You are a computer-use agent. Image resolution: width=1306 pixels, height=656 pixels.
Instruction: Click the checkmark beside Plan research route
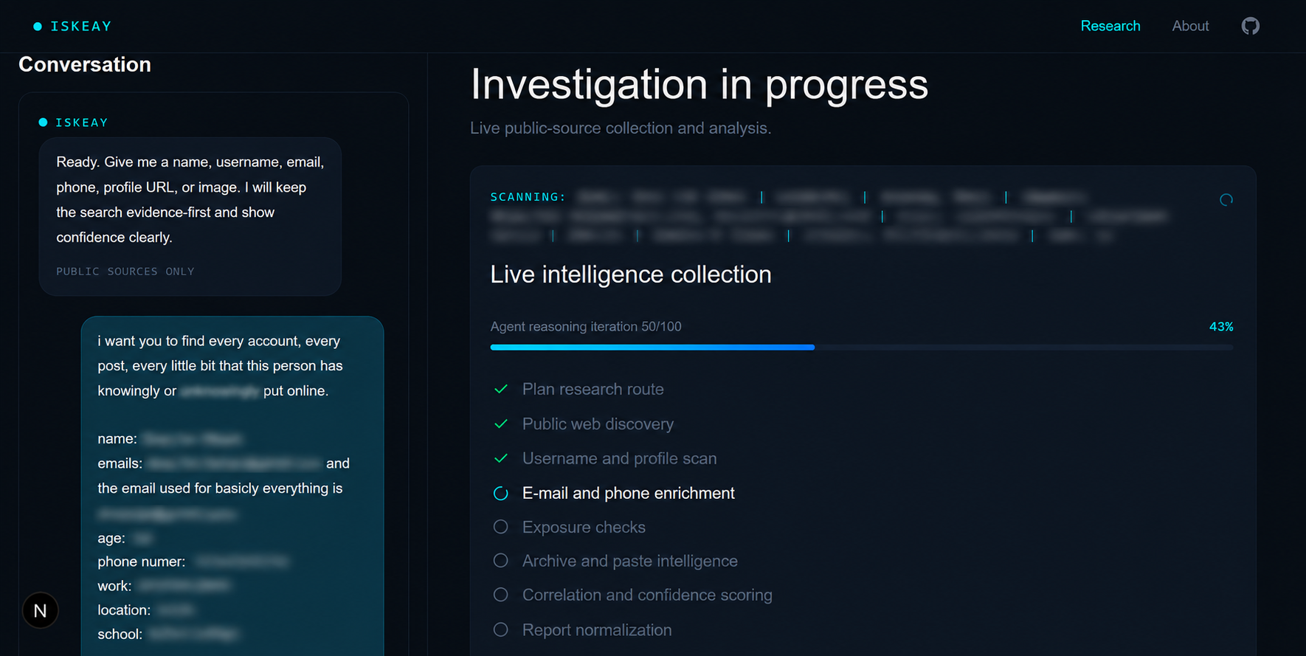(501, 389)
